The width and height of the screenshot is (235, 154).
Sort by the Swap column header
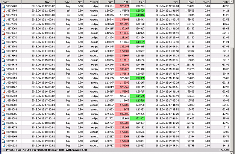click(x=203, y=2)
